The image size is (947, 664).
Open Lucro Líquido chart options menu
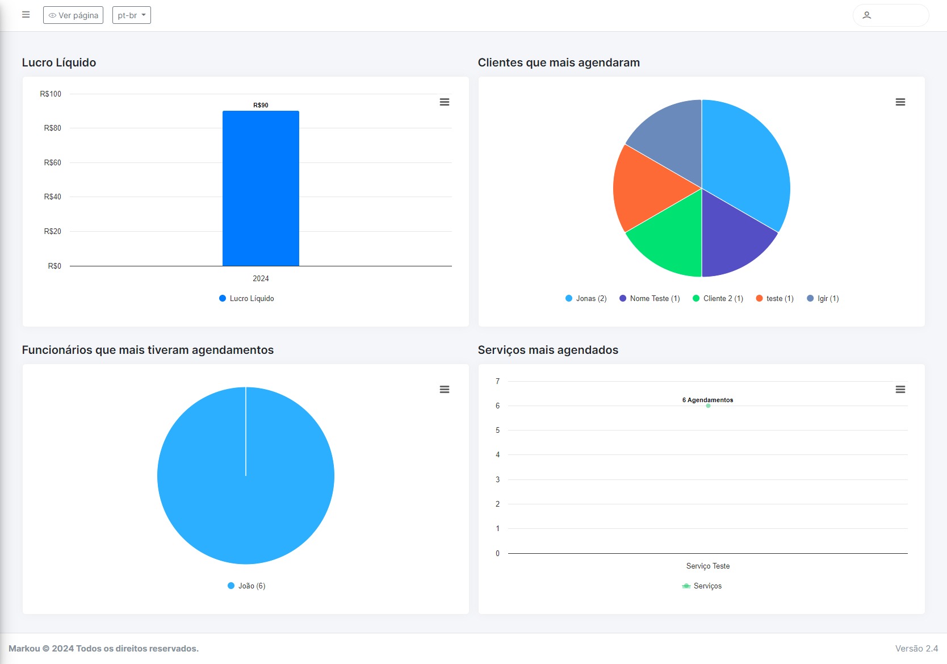pyautogui.click(x=445, y=102)
